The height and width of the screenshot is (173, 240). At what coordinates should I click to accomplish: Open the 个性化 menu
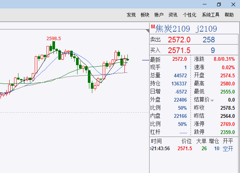(x=189, y=15)
